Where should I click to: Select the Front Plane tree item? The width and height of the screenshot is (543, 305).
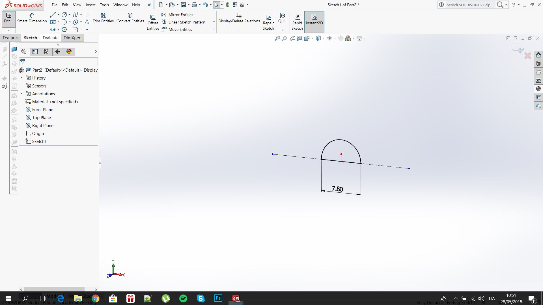40,110
